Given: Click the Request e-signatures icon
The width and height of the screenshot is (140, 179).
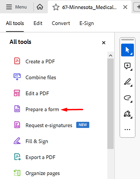Looking at the screenshot, I should click(x=17, y=125).
